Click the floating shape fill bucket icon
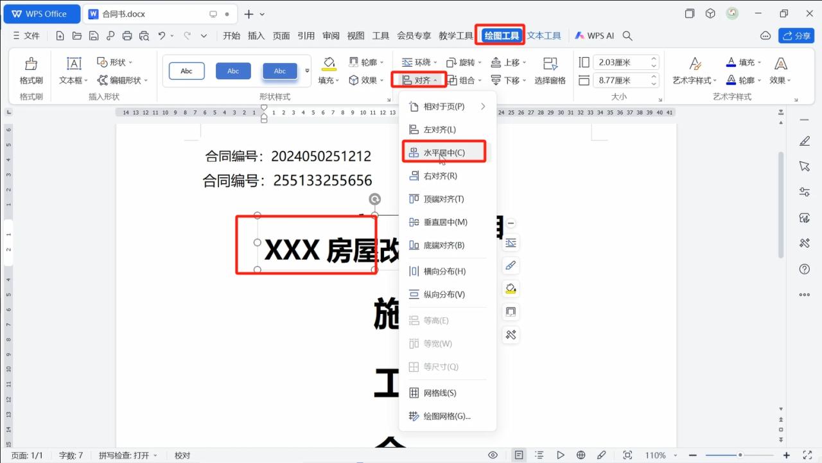The image size is (822, 463). (511, 289)
